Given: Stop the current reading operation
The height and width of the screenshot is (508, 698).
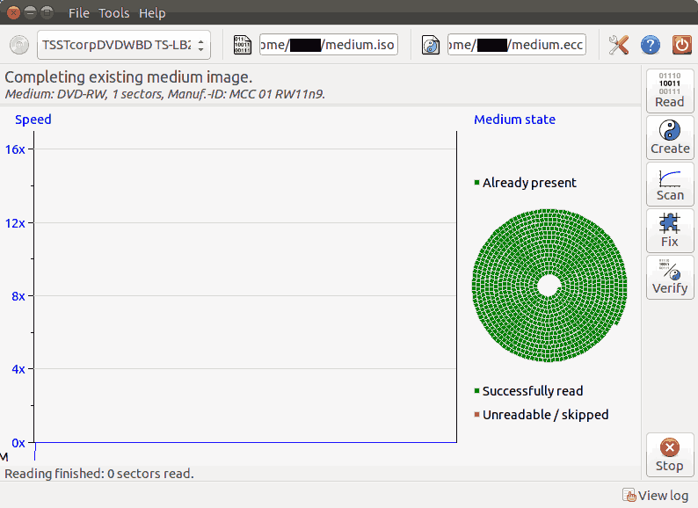Looking at the screenshot, I should (x=669, y=455).
